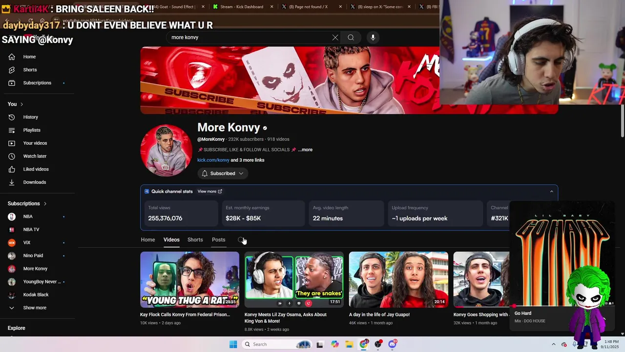The height and width of the screenshot is (352, 625).
Task: Go to Subscriptions in the sidebar
Action: click(x=37, y=83)
